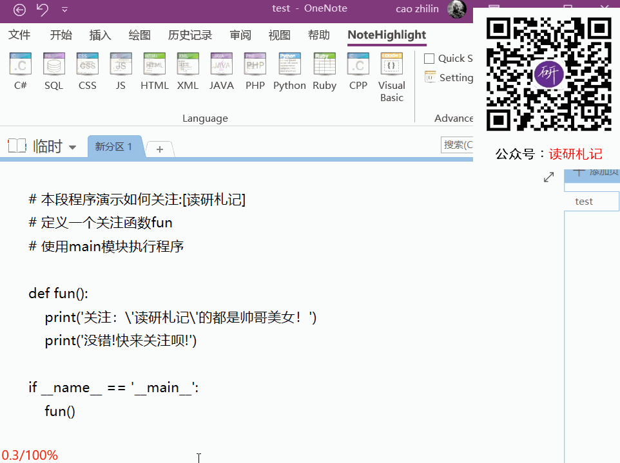The image size is (620, 463).
Task: Choose the Ruby highlight icon
Action: click(324, 71)
